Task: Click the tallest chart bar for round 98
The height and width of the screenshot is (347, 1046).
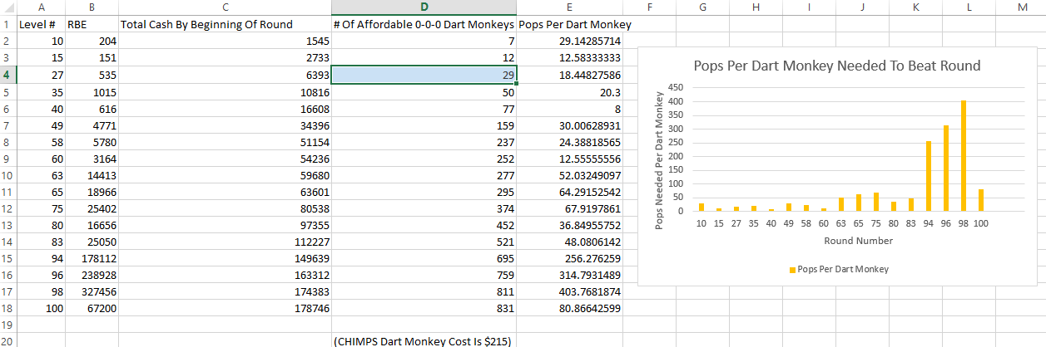Action: click(964, 156)
